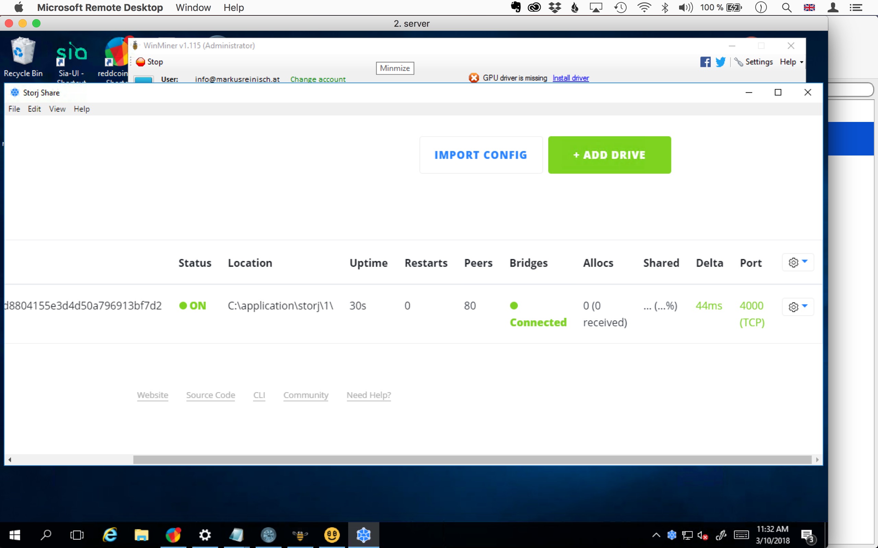Open the View menu in Storj Share
Image resolution: width=878 pixels, height=548 pixels.
[x=57, y=109]
